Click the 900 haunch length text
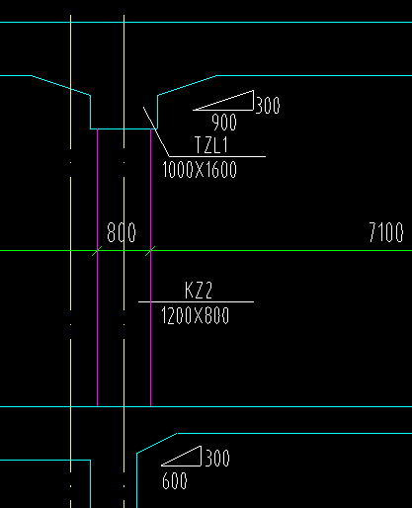 click(x=224, y=123)
